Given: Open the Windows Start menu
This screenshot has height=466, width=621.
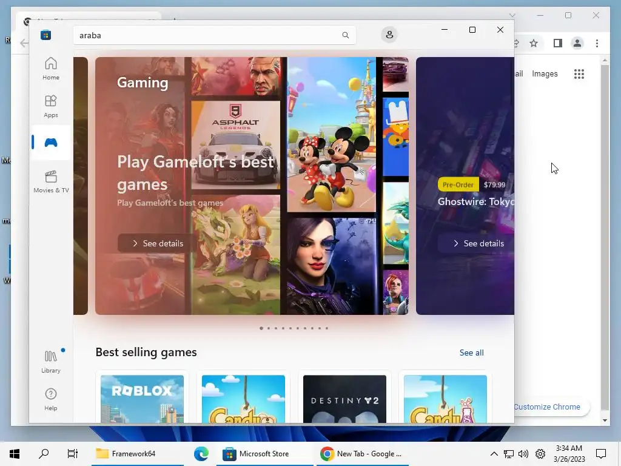Looking at the screenshot, I should tap(15, 454).
